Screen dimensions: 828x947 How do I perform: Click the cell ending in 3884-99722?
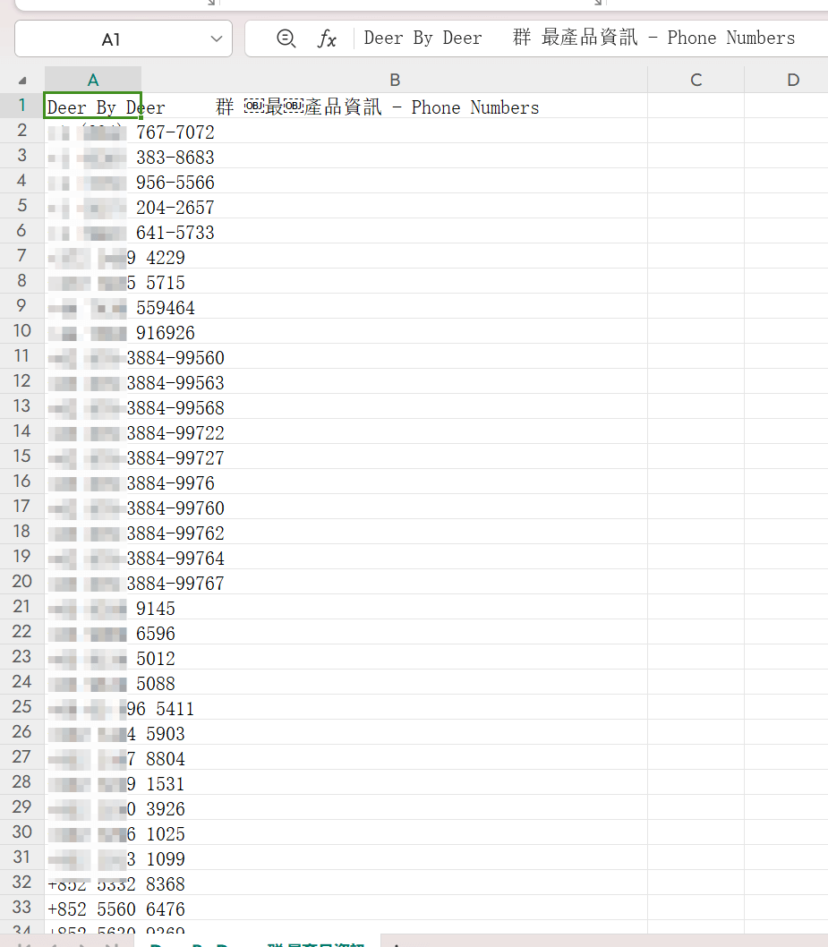point(93,431)
